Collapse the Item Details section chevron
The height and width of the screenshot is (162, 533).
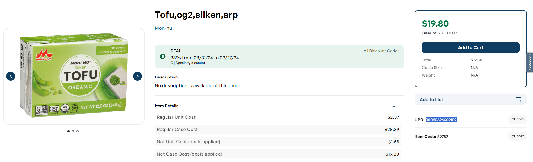click(394, 106)
